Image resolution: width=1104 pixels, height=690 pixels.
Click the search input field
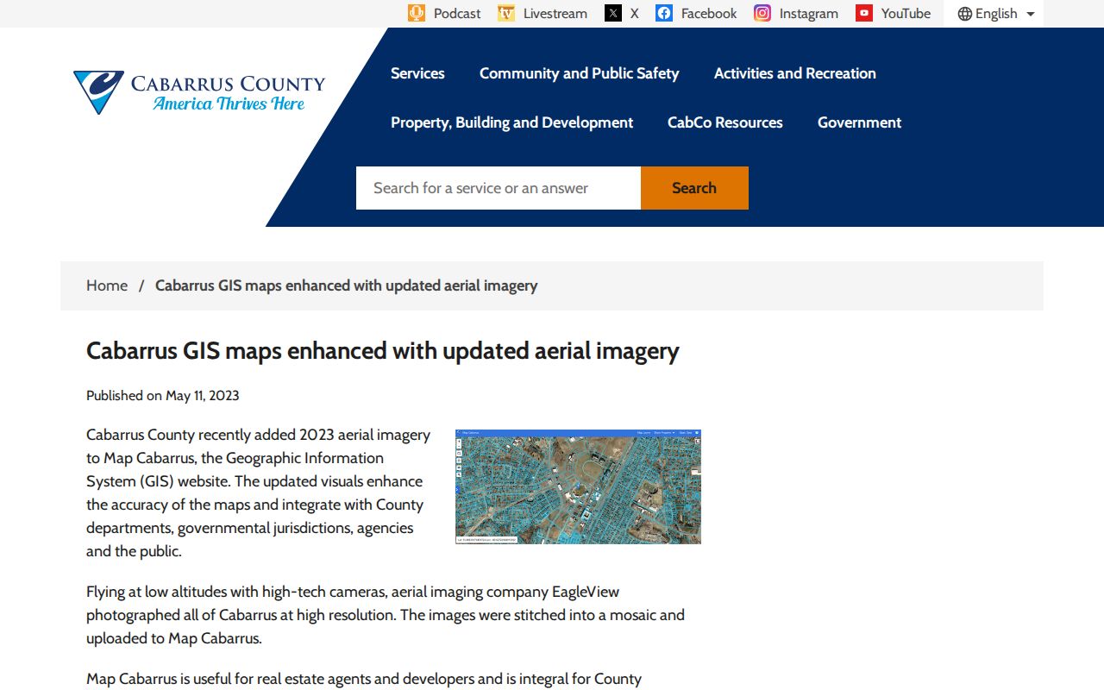499,188
